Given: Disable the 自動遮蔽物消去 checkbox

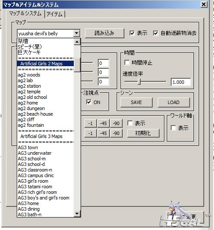Looking at the screenshot, I should coord(156,33).
